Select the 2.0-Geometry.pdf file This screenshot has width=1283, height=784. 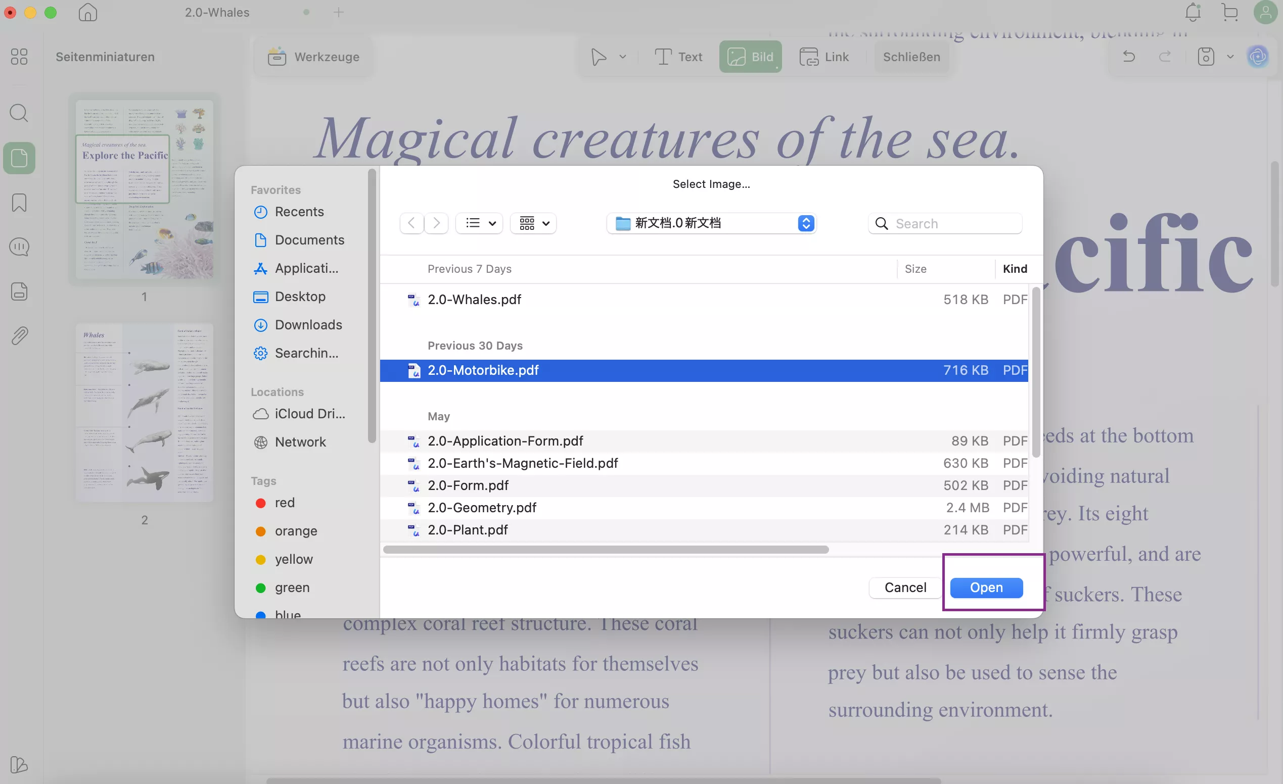click(x=482, y=507)
